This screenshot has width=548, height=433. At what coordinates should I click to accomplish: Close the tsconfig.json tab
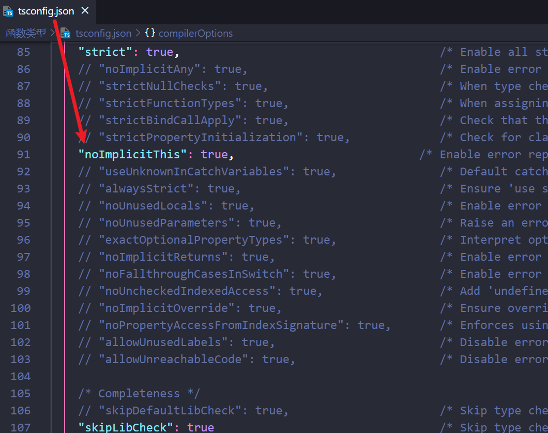(85, 11)
